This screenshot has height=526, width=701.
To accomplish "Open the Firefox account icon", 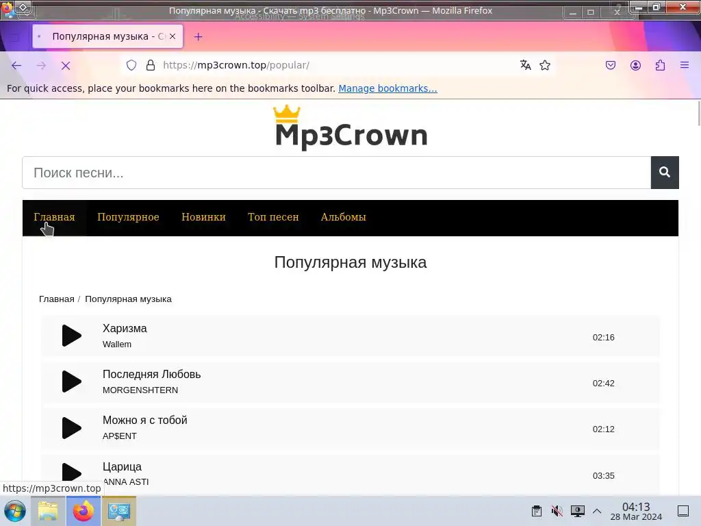I will 635,65.
